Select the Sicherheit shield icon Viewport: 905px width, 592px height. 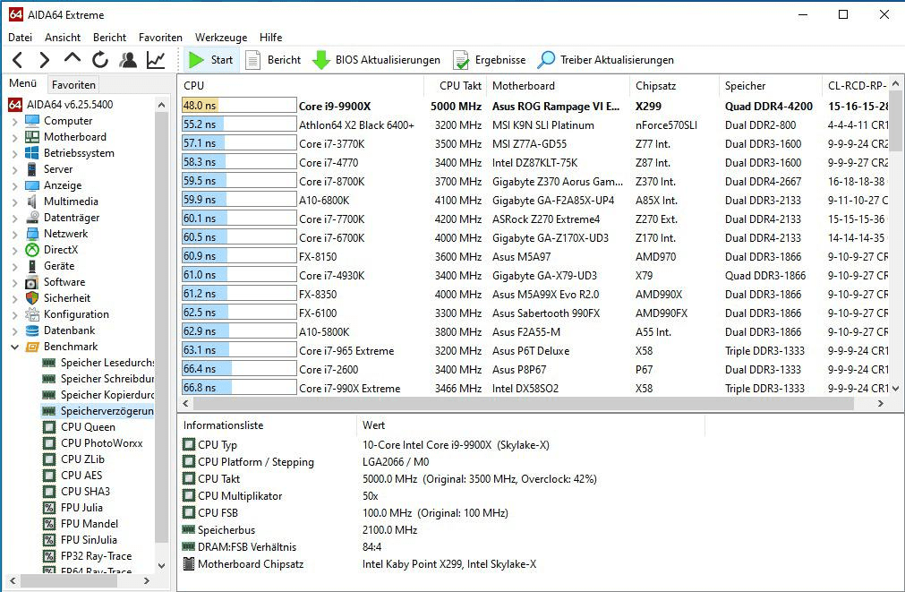(x=31, y=298)
